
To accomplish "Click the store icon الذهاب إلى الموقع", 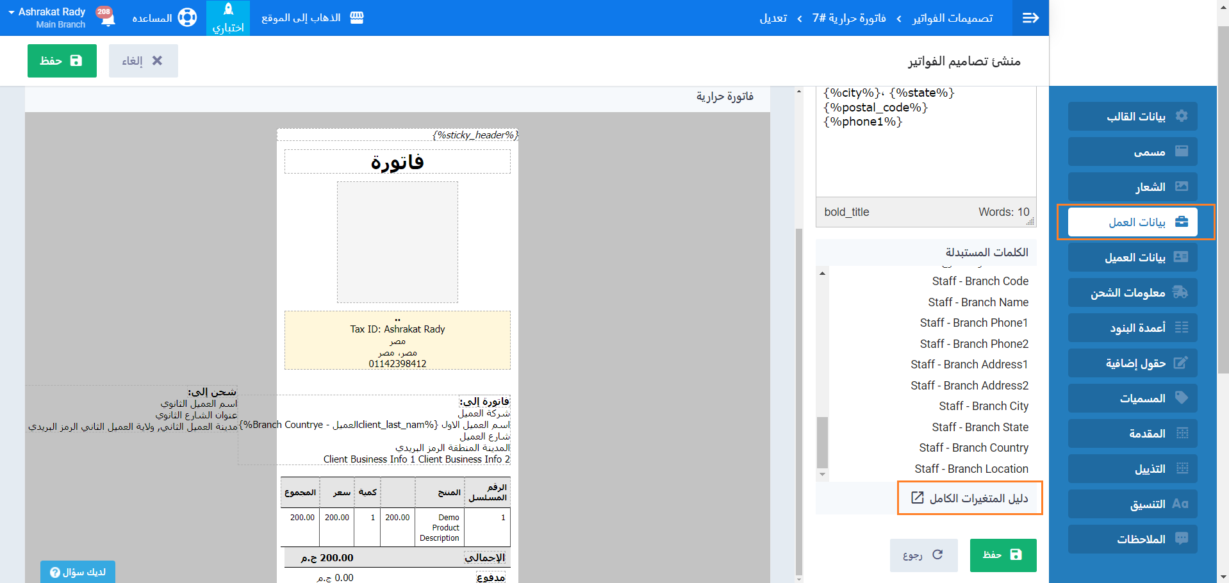I will (357, 18).
